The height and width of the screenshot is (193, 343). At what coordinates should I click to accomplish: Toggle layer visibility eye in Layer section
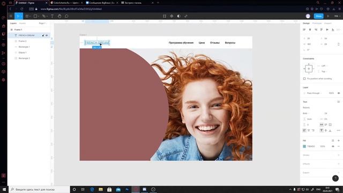pos(339,93)
